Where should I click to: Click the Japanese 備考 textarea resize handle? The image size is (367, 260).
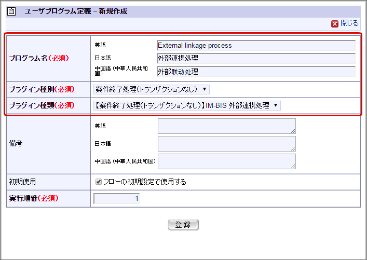293,149
